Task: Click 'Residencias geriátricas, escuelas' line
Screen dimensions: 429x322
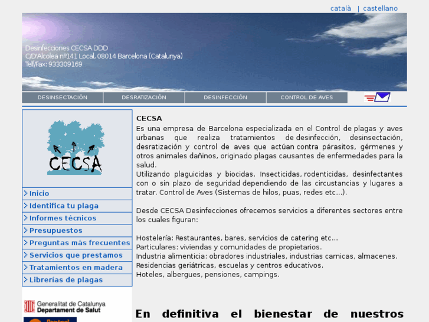Action: pyautogui.click(x=230, y=265)
